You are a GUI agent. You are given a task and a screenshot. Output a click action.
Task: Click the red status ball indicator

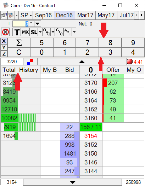[x=130, y=62]
